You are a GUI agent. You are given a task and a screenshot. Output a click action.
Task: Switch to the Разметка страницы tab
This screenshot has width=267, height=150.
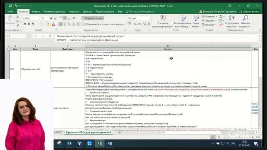(x=54, y=12)
